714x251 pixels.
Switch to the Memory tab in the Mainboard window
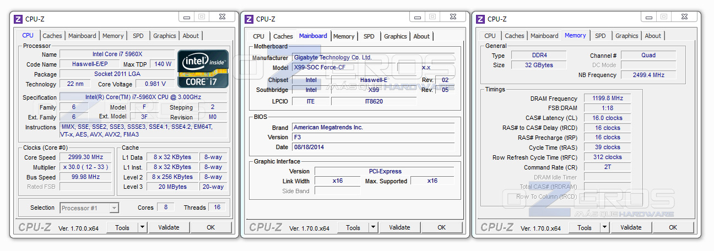pos(344,36)
